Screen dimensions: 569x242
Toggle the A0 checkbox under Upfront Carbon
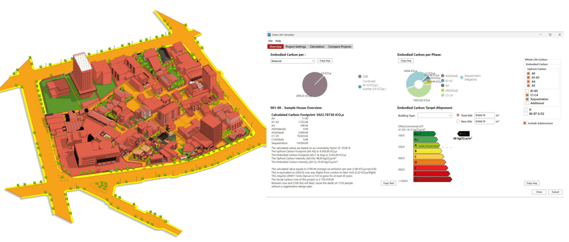coord(529,74)
